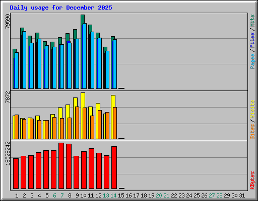
Task: Click the cyan Pages bar for day 14
Action: pyautogui.click(x=115, y=64)
